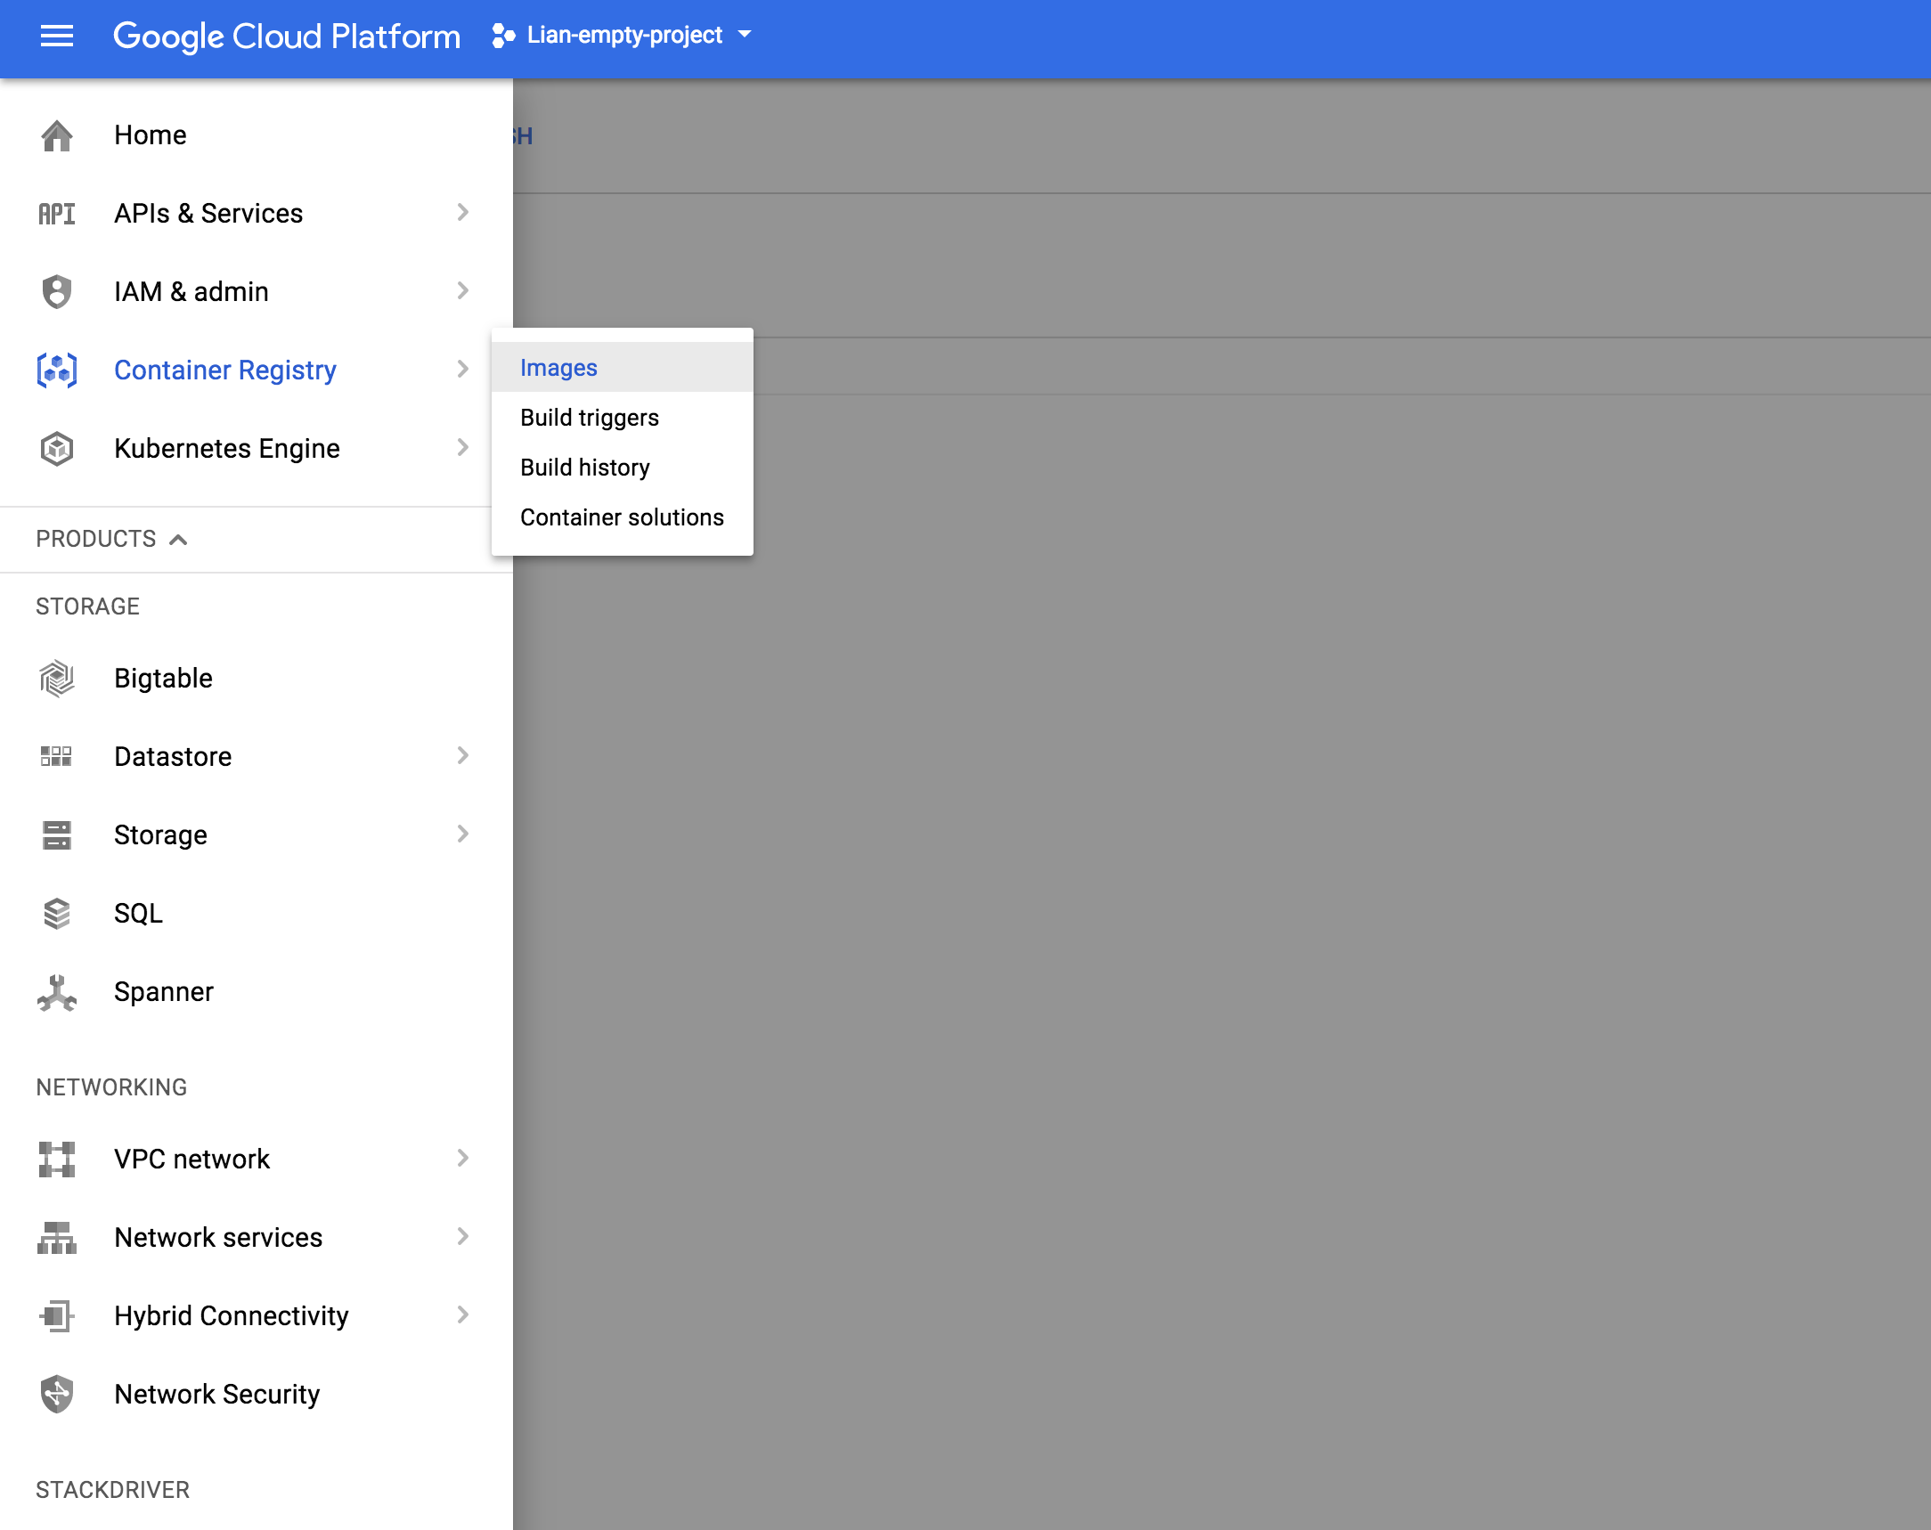Screen dimensions: 1931x1530
Task: Open Container solutions from submenu
Action: (x=622, y=517)
